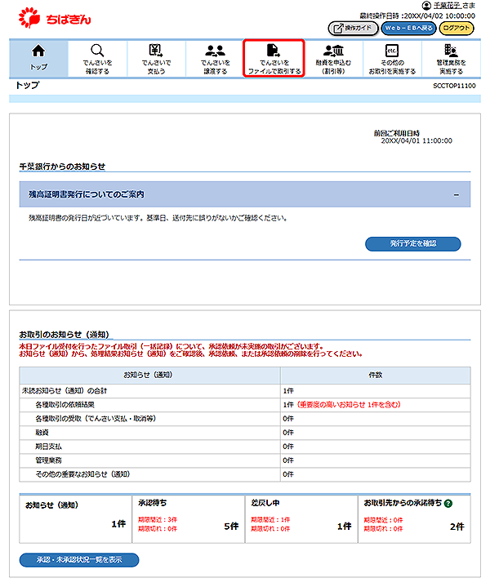Select でんさいを譲渡する people icon
Screen dimensions: 490x587
click(215, 57)
